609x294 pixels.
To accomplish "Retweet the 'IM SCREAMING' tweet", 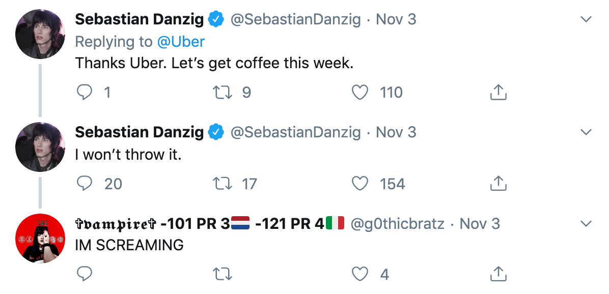I will (222, 274).
